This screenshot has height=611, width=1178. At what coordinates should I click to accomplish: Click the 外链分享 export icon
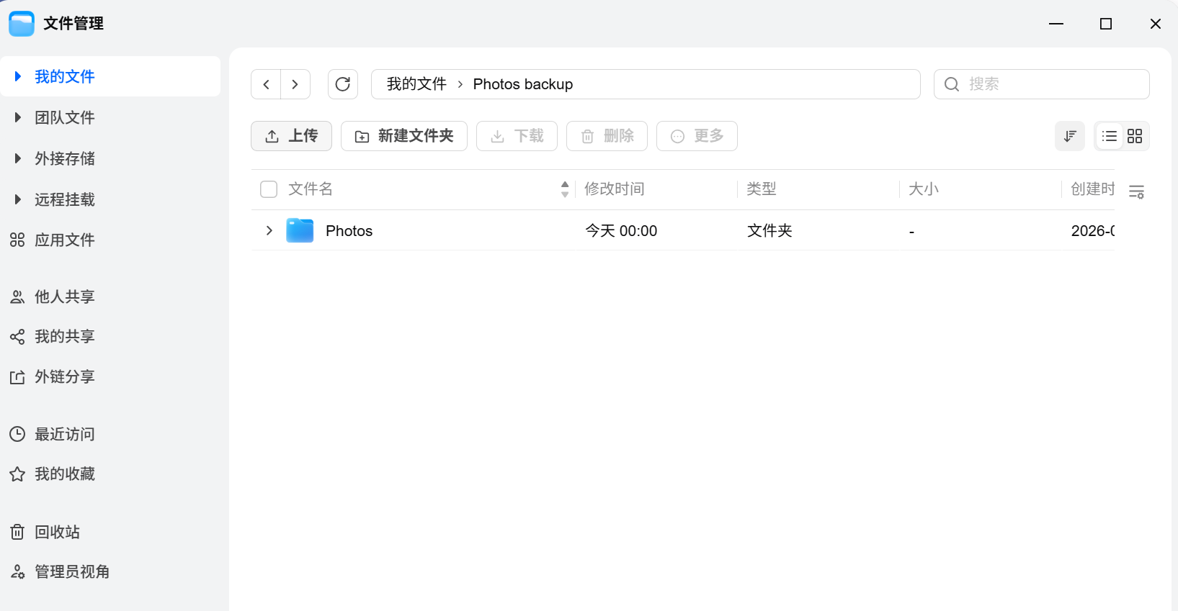point(17,377)
